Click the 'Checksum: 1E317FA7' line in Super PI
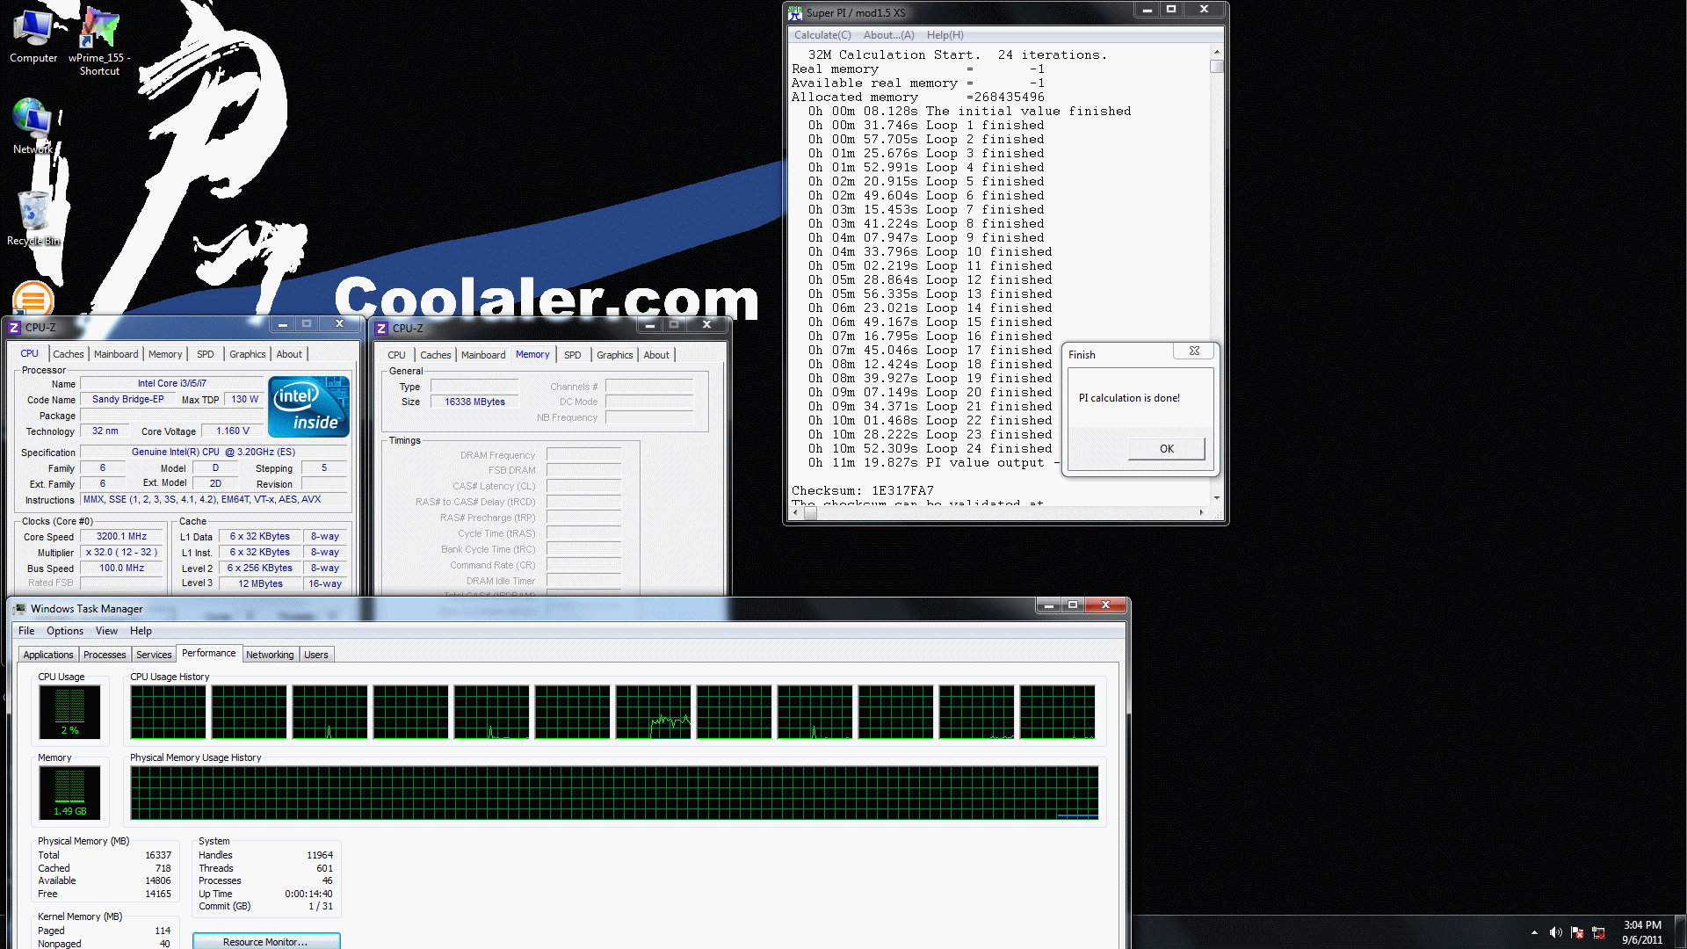This screenshot has width=1687, height=949. click(x=863, y=490)
